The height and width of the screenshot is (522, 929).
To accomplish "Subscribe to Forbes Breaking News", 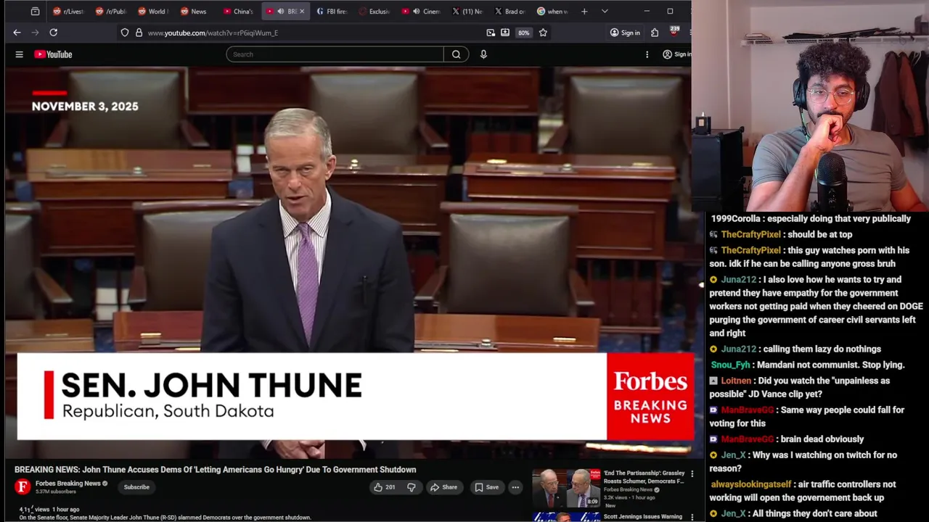I will point(136,487).
